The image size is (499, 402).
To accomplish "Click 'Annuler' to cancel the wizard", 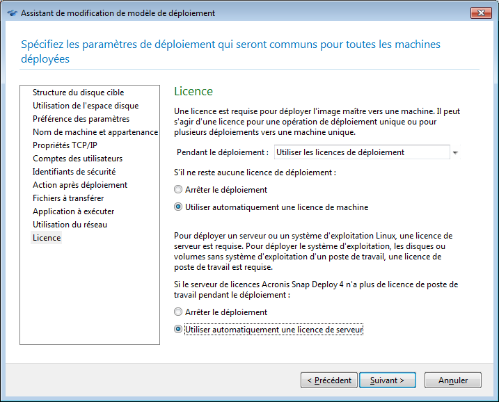I will (452, 380).
